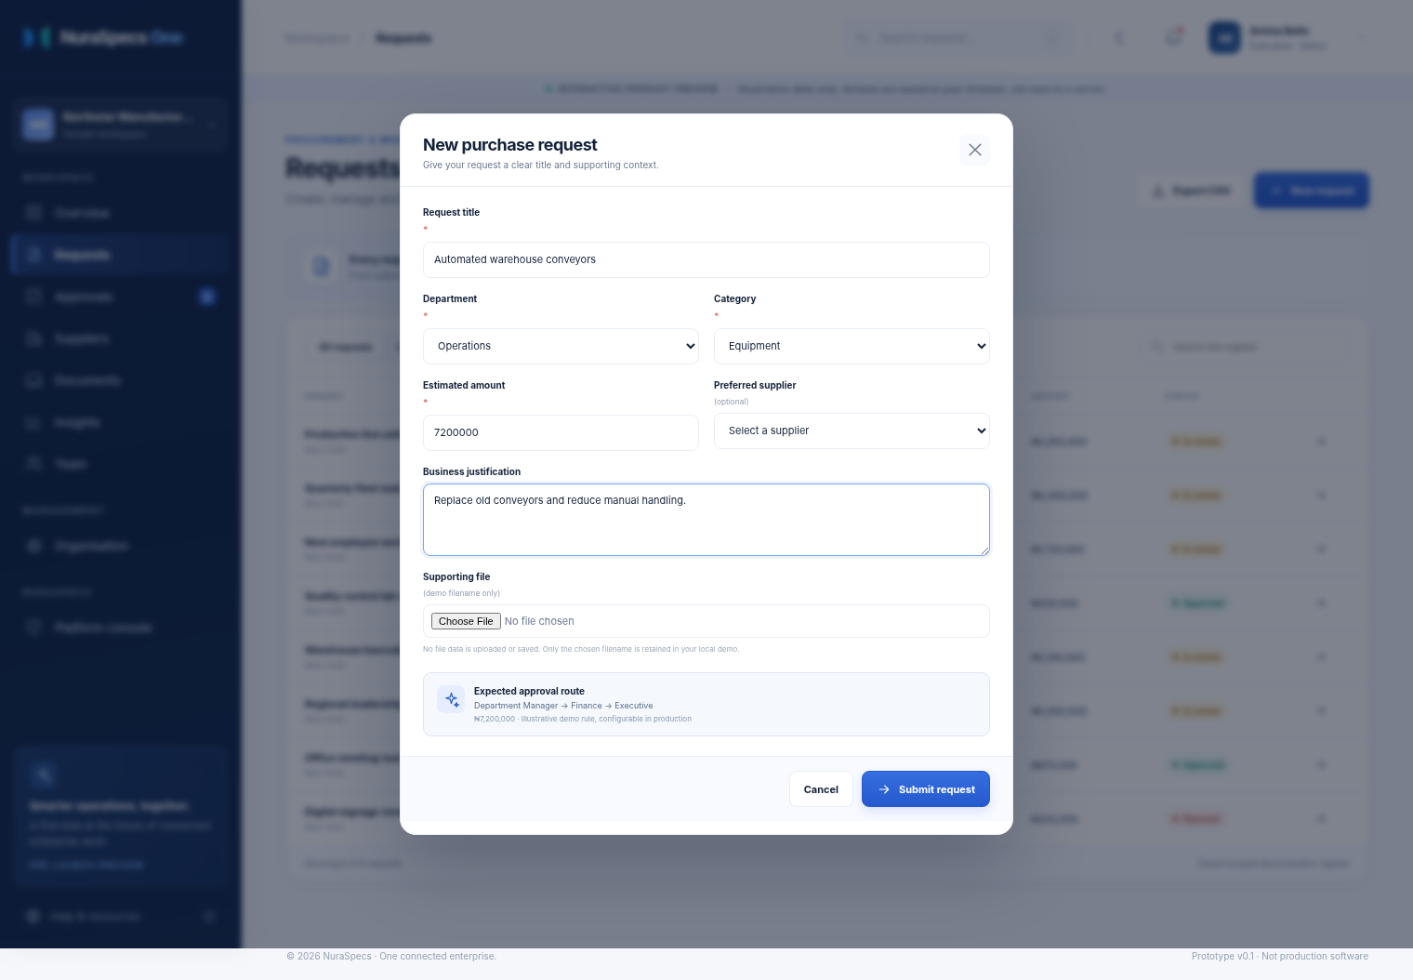Click the arrow icon on Submit request
The height and width of the screenshot is (980, 1413).
coord(884,789)
